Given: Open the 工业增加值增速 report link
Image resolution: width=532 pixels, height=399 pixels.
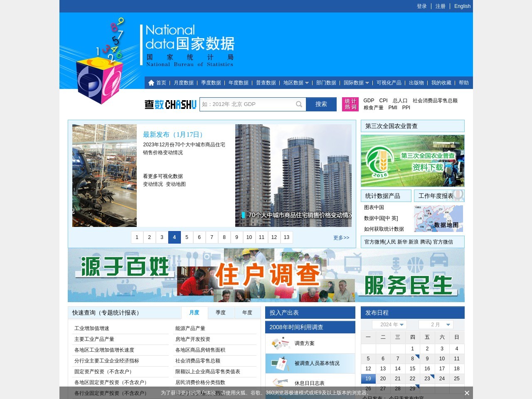Looking at the screenshot, I should (92, 328).
